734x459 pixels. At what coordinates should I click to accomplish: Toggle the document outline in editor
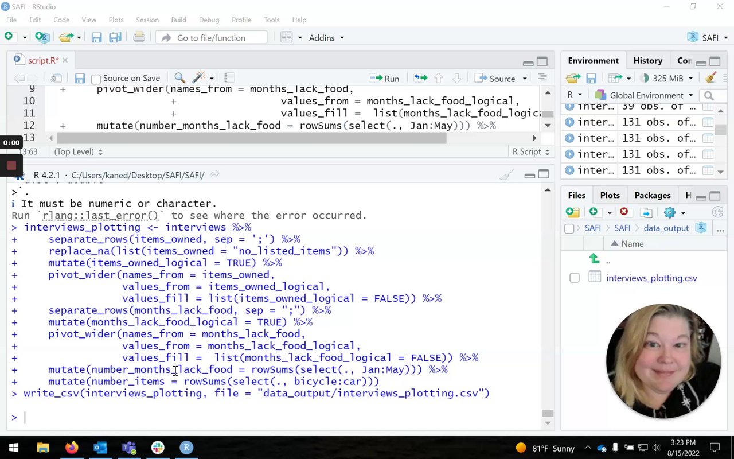[x=542, y=78]
